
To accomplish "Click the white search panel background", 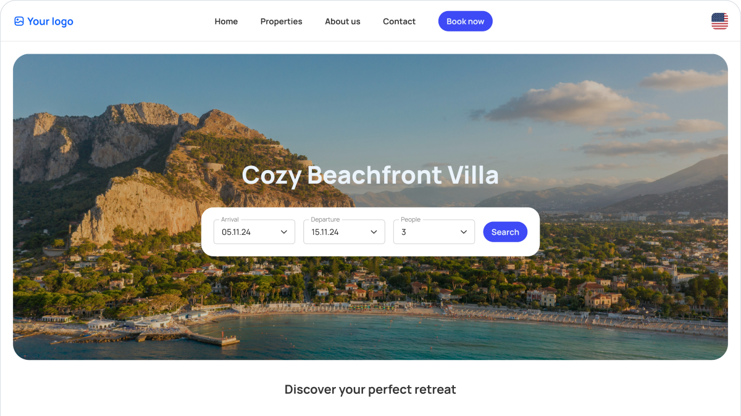I will tap(371, 249).
